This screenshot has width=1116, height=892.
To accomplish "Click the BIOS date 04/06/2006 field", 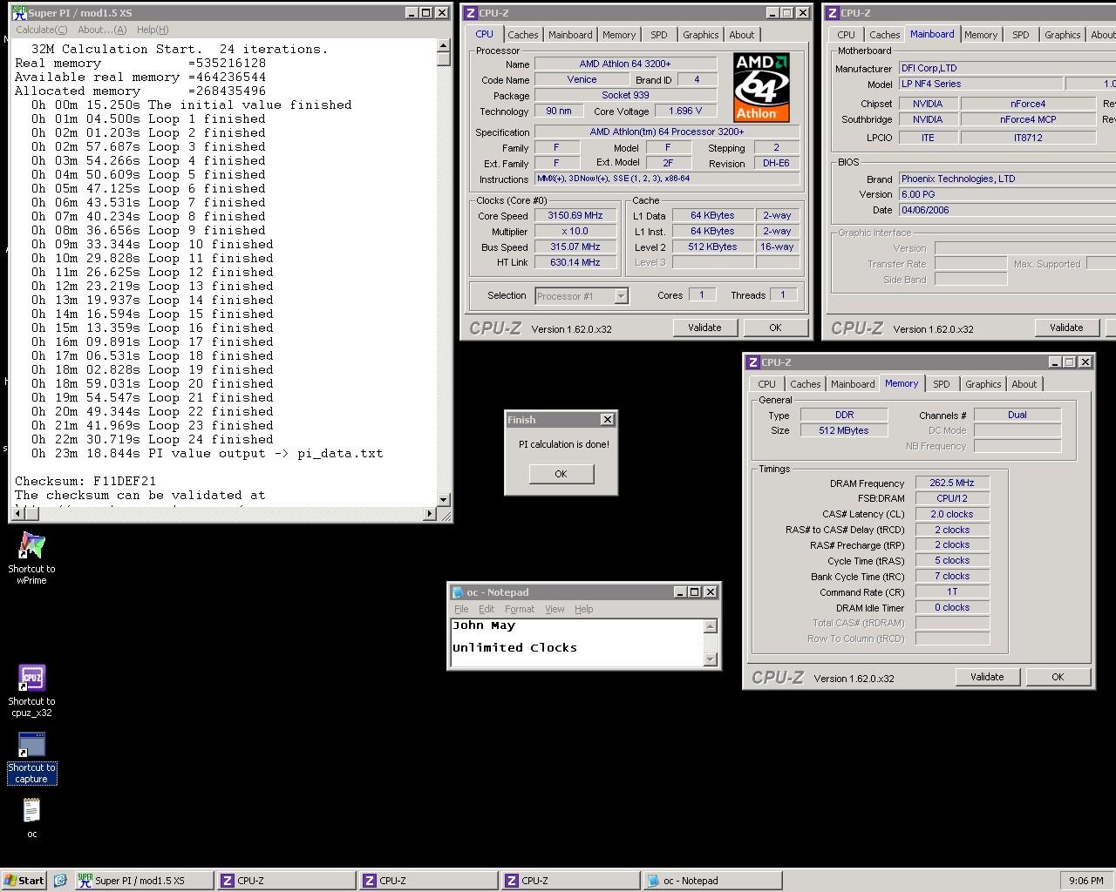I will pyautogui.click(x=1007, y=210).
